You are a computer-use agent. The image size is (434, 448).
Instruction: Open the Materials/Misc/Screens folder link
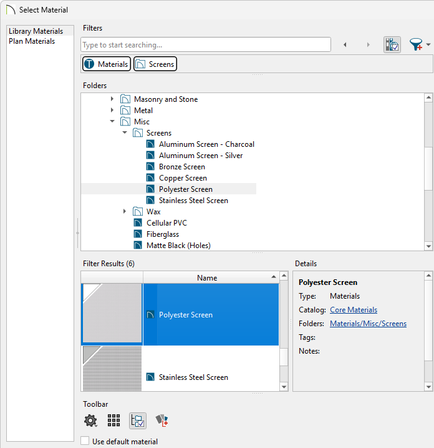(368, 324)
